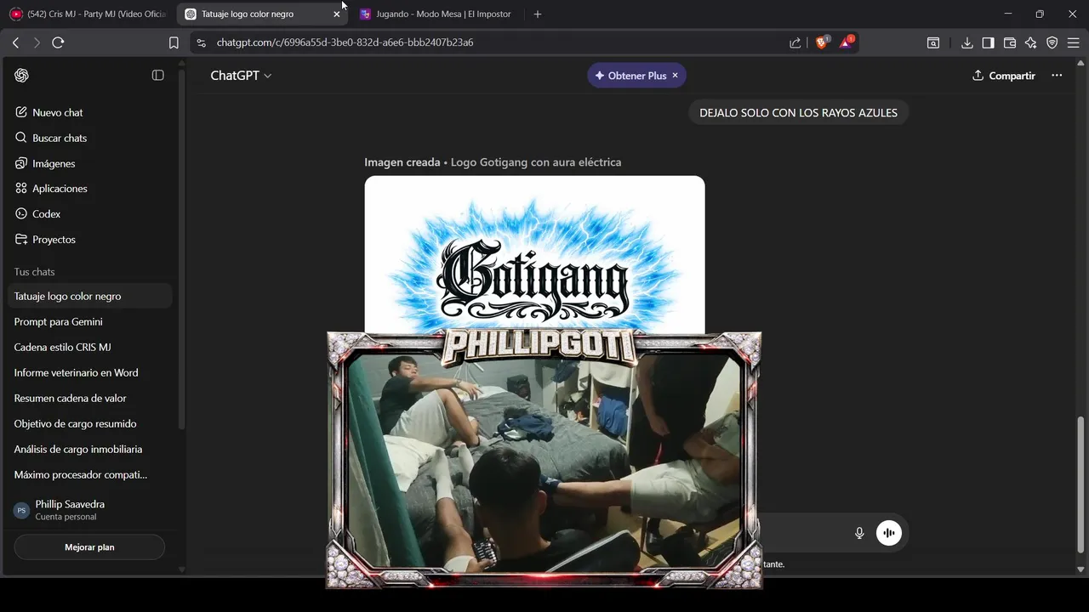
Task: Open chat Máximo procesador compati...
Action: [89, 475]
